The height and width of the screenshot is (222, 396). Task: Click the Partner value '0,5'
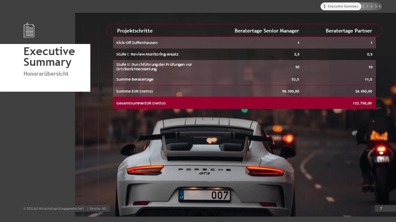370,54
